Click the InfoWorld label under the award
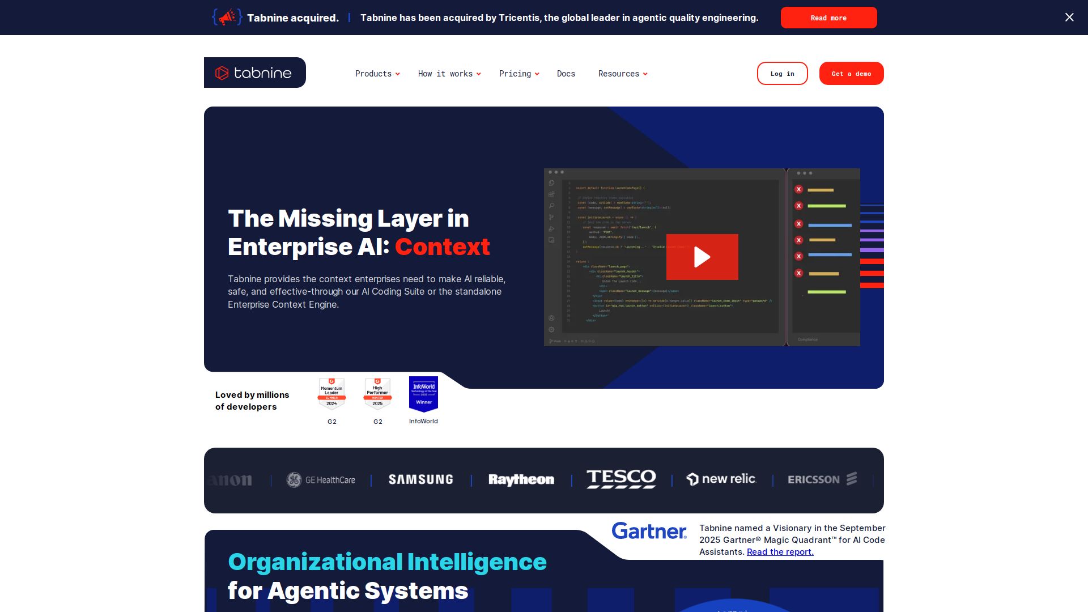This screenshot has height=612, width=1088. (423, 421)
